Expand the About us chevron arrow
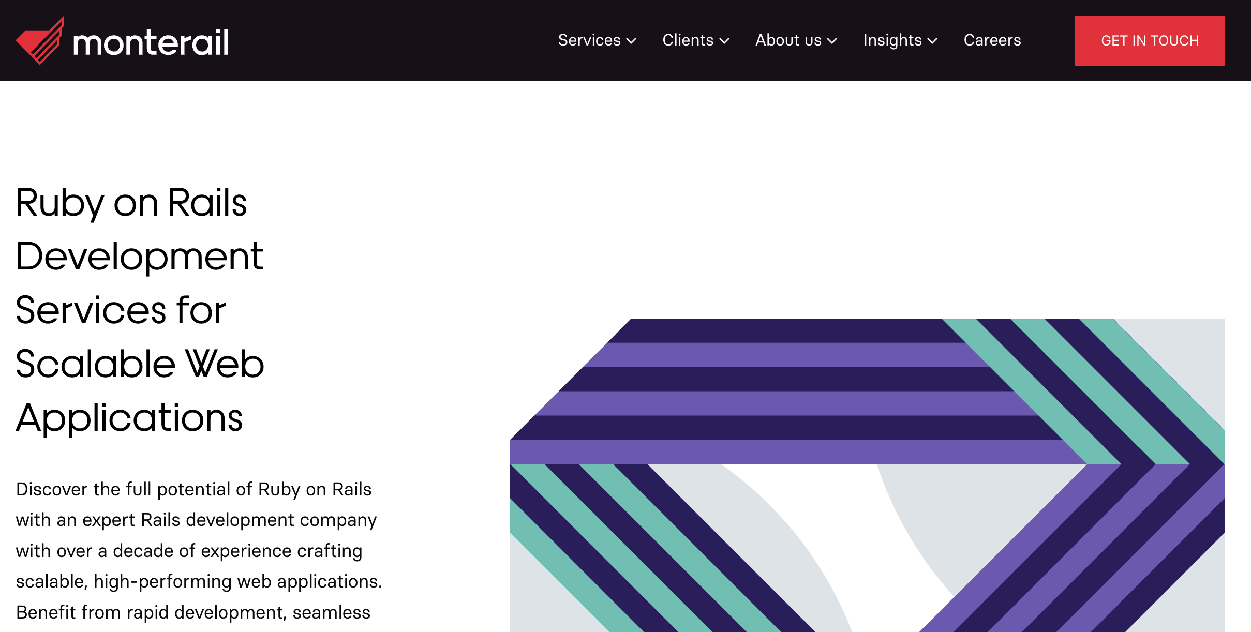 click(x=832, y=41)
